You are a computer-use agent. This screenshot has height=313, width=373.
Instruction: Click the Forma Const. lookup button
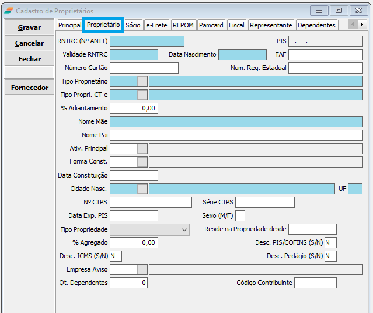142,162
